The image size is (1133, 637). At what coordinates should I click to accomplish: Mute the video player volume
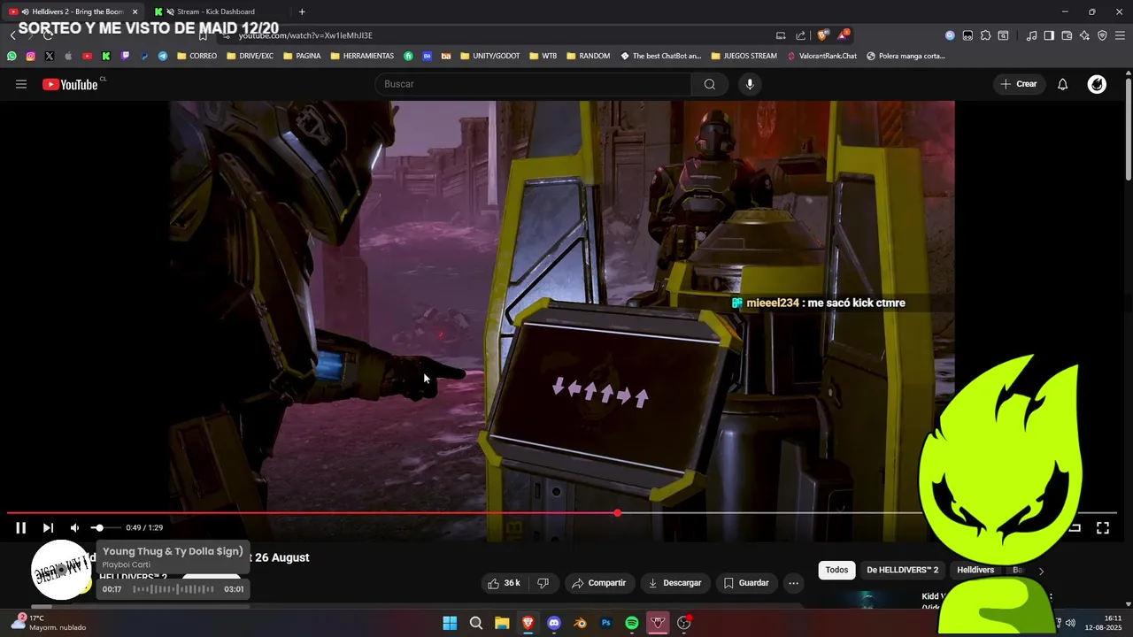74,527
